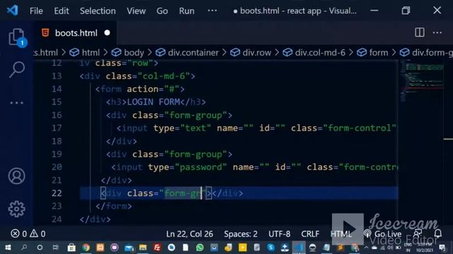Change end of line sequence CRLF
The height and width of the screenshot is (254, 453).
310,234
